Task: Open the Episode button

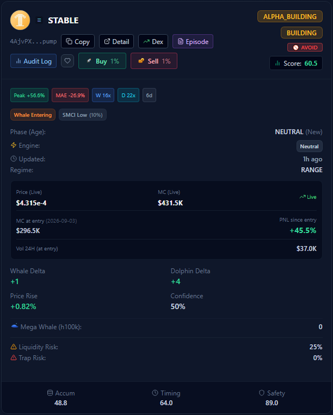Action: click(193, 41)
